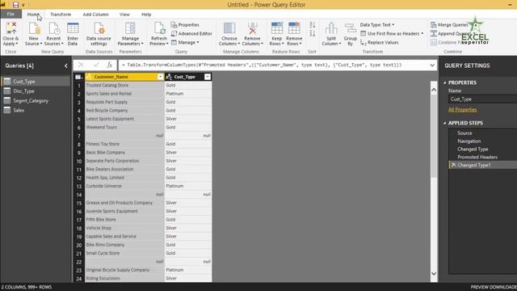Cancel formula edit with the X icon
Screen dimensions: 517x291
click(81, 65)
